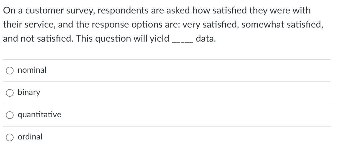
Task: Click the 'binary' answer label text
Action: (x=29, y=92)
